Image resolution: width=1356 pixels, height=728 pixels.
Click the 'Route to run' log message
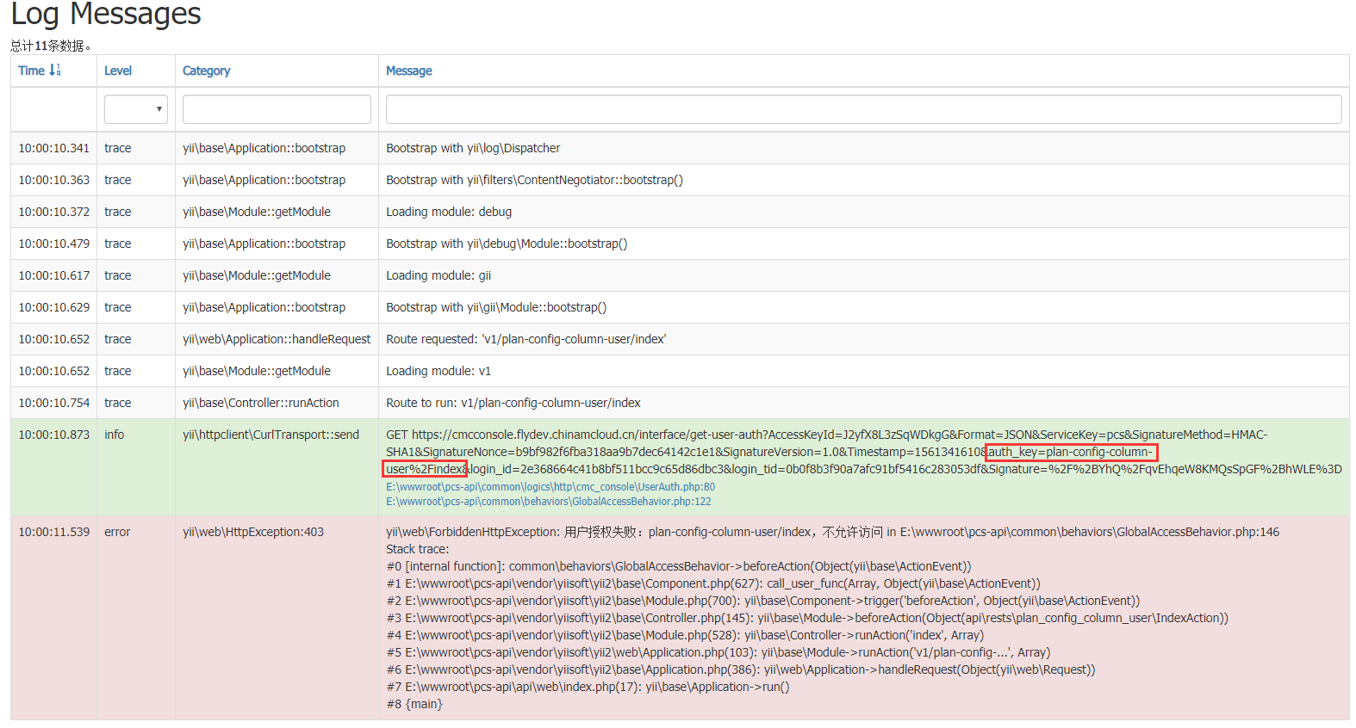[x=513, y=404]
